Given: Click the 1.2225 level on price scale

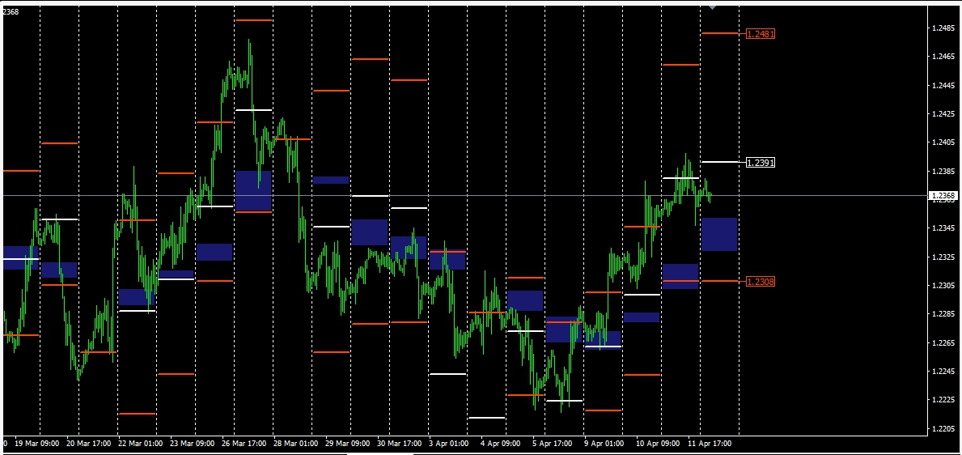Looking at the screenshot, I should click(x=943, y=400).
